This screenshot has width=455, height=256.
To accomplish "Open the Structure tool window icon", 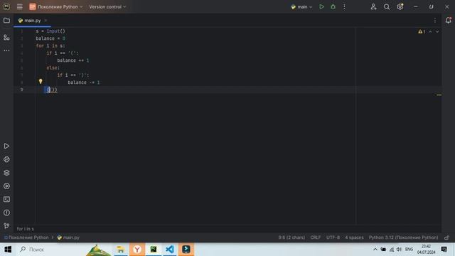I will (6, 38).
